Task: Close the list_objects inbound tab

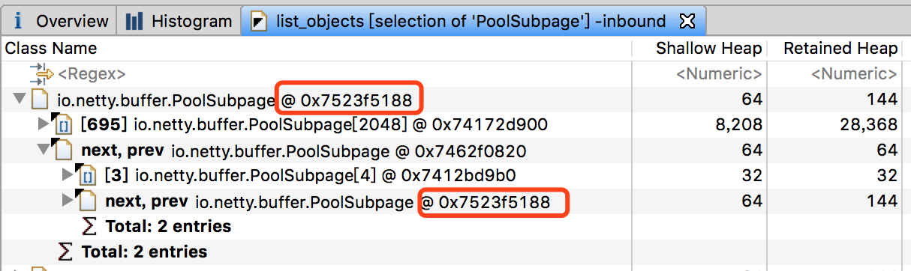Action: [686, 20]
